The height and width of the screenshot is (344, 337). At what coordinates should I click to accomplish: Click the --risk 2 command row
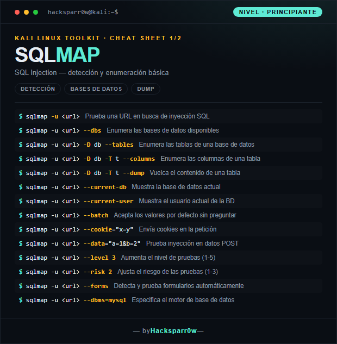tap(168, 272)
